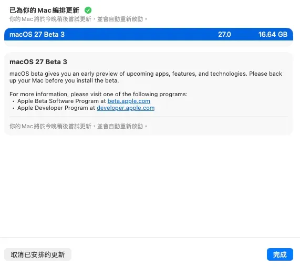Click the green checkmark status icon
Viewport: 300px width, 267px height.
(x=88, y=10)
